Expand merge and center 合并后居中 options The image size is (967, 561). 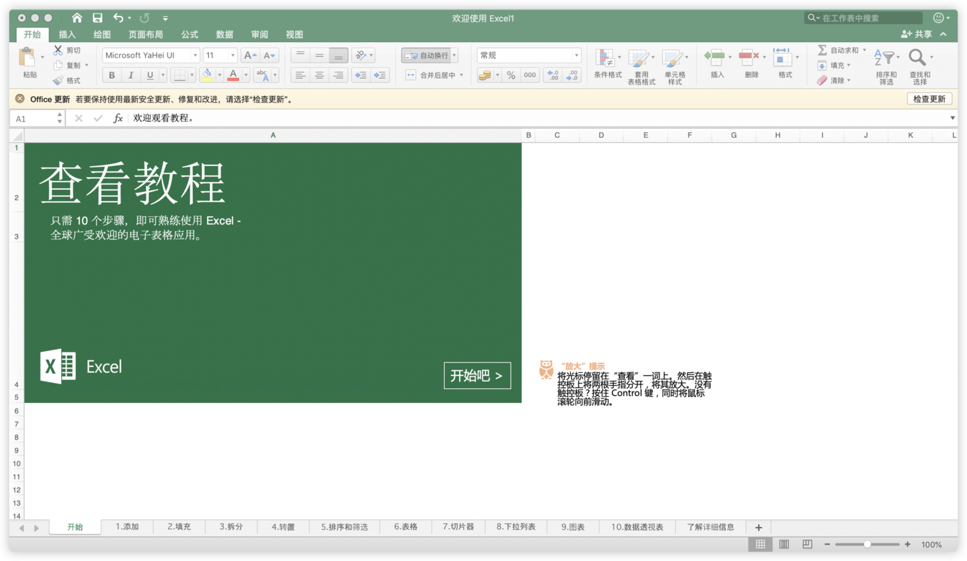tap(462, 75)
